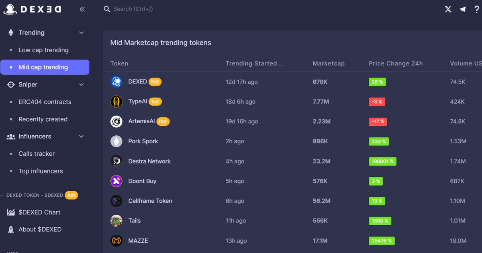Open MAZZE token name link
Screen dimensions: 482x253
click(138, 241)
